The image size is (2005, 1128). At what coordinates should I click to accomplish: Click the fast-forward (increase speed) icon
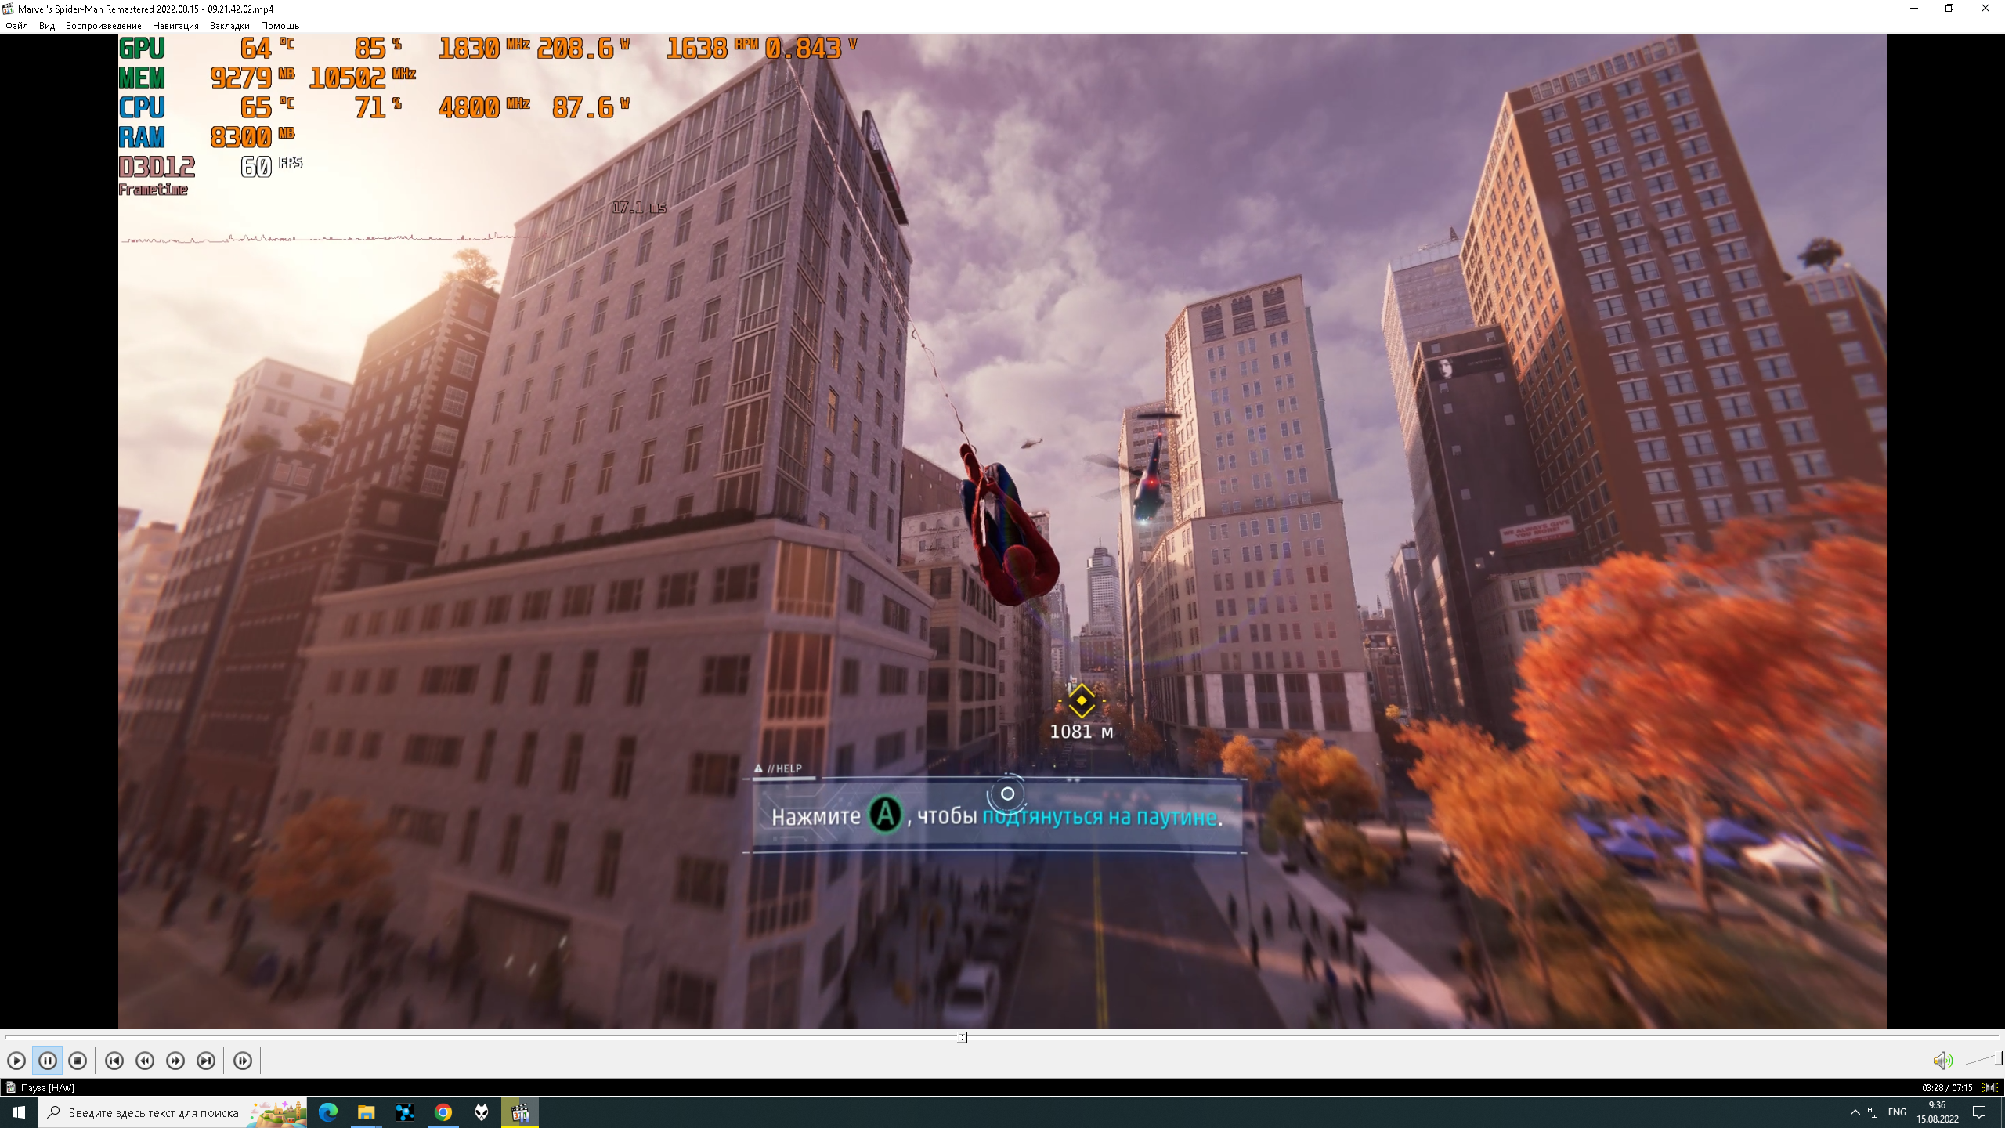click(x=175, y=1061)
